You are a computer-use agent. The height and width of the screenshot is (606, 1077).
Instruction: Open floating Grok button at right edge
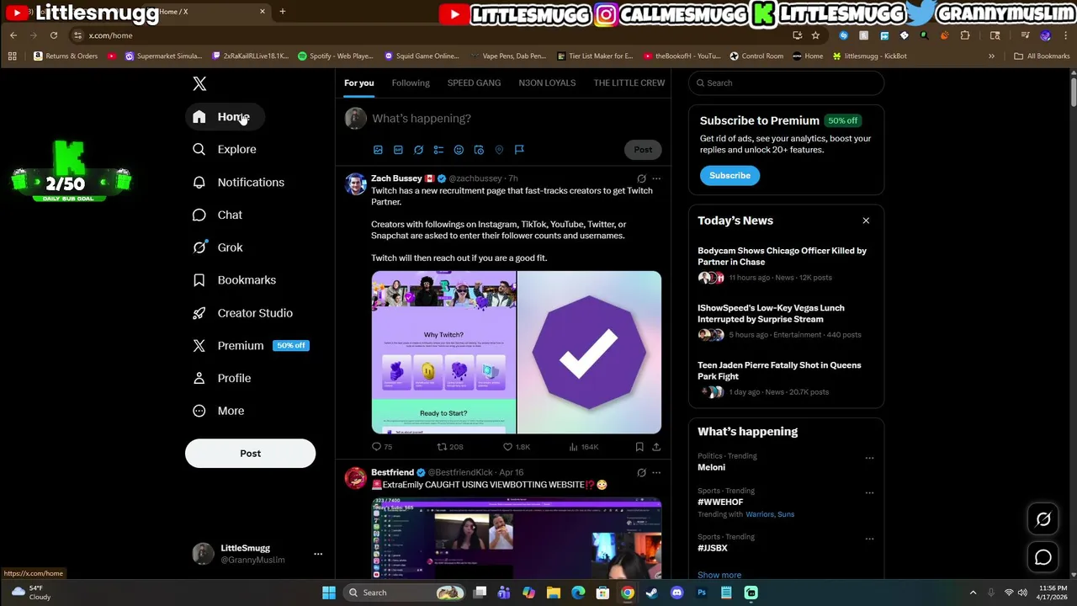tap(1043, 519)
